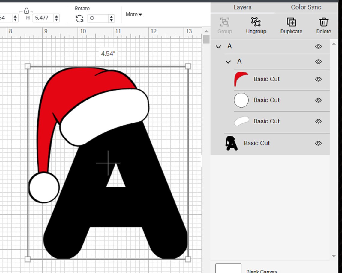Image resolution: width=342 pixels, height=273 pixels.
Task: Ungroup the selected letter design
Action: [256, 25]
